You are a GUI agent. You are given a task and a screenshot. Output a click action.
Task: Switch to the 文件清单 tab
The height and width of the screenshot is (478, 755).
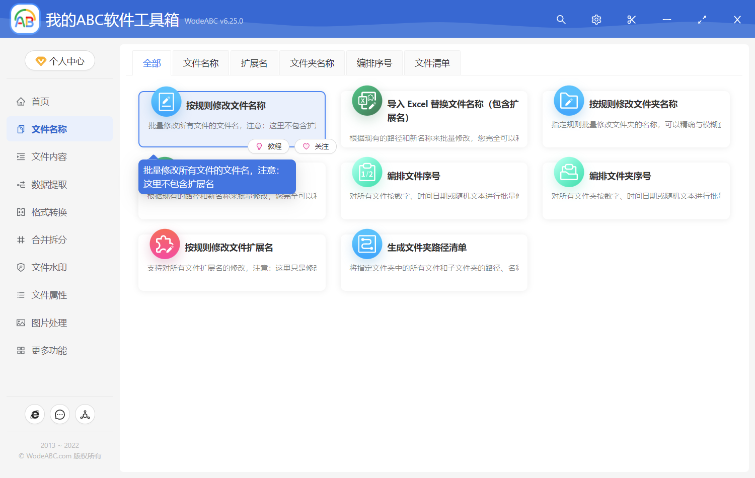click(x=432, y=62)
